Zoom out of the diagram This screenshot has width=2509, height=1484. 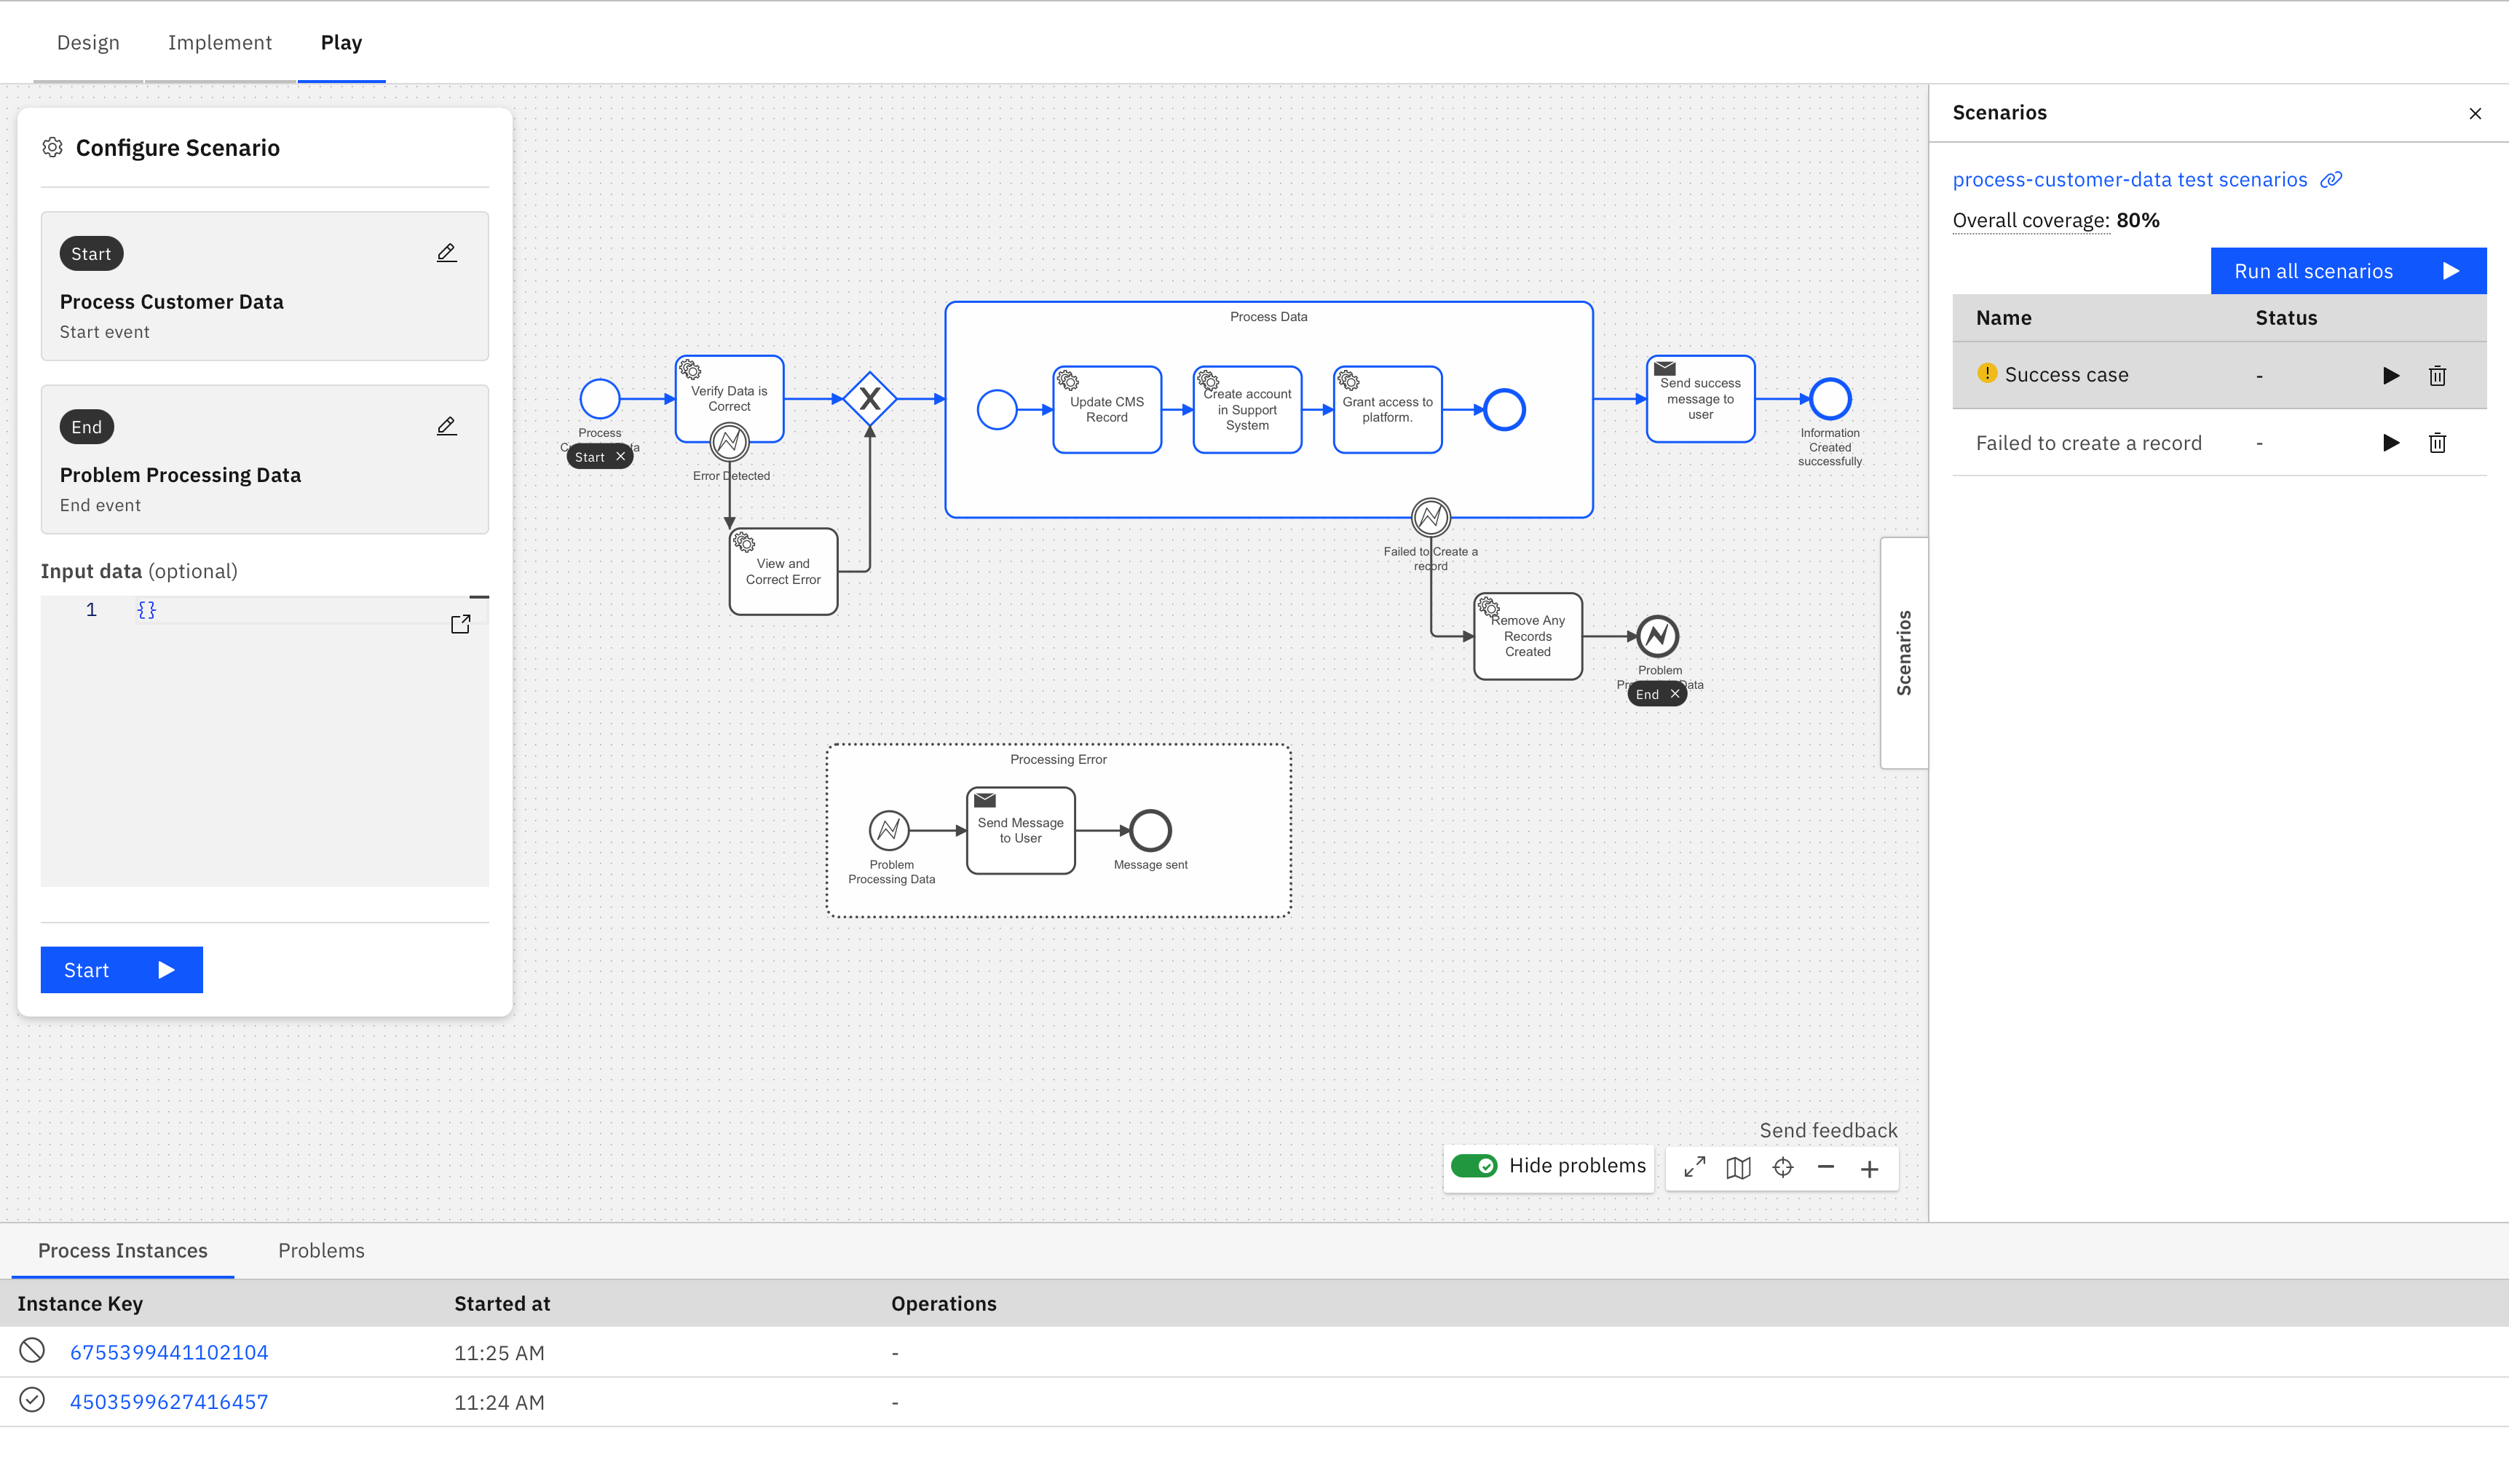(1826, 1168)
